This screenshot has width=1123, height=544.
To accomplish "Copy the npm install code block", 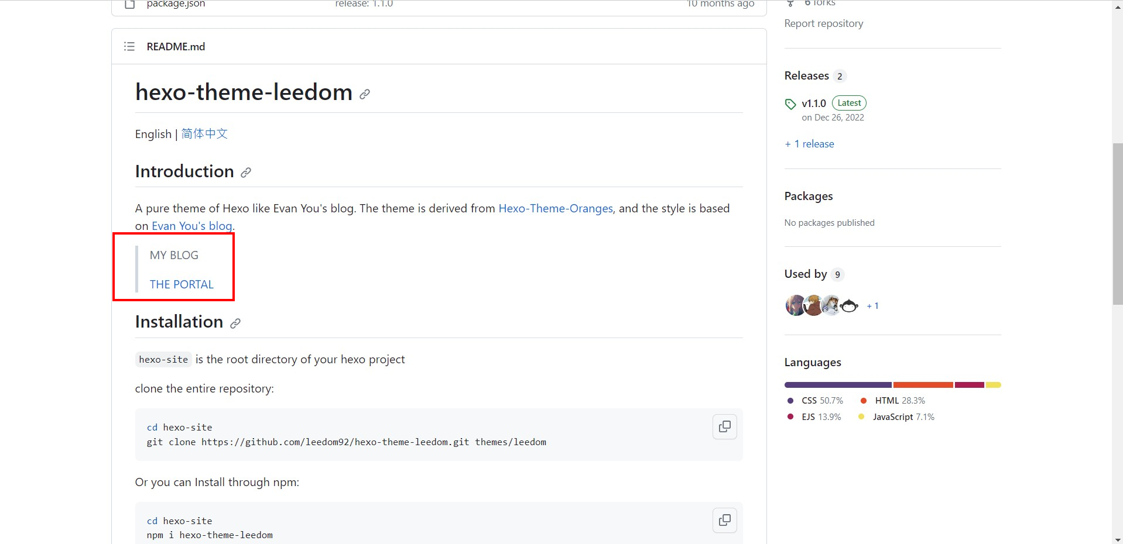I will tap(724, 520).
